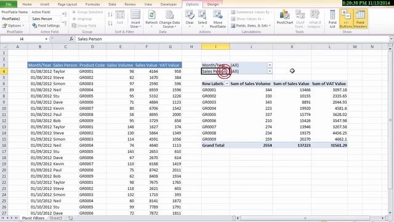Expand the formula bar chevron
Viewport: 394px width, 222px height.
tap(391, 39)
